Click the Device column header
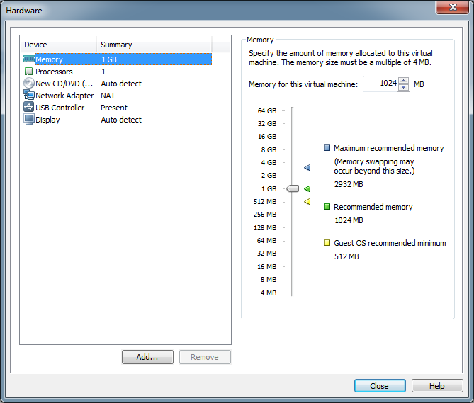Viewport: 474px width, 403px height. (59, 45)
